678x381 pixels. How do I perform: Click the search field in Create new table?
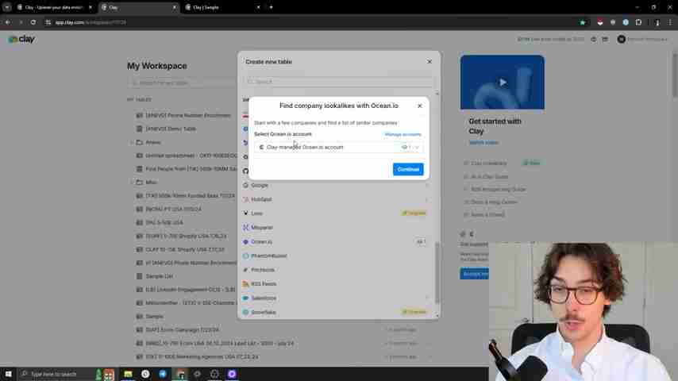[339, 82]
